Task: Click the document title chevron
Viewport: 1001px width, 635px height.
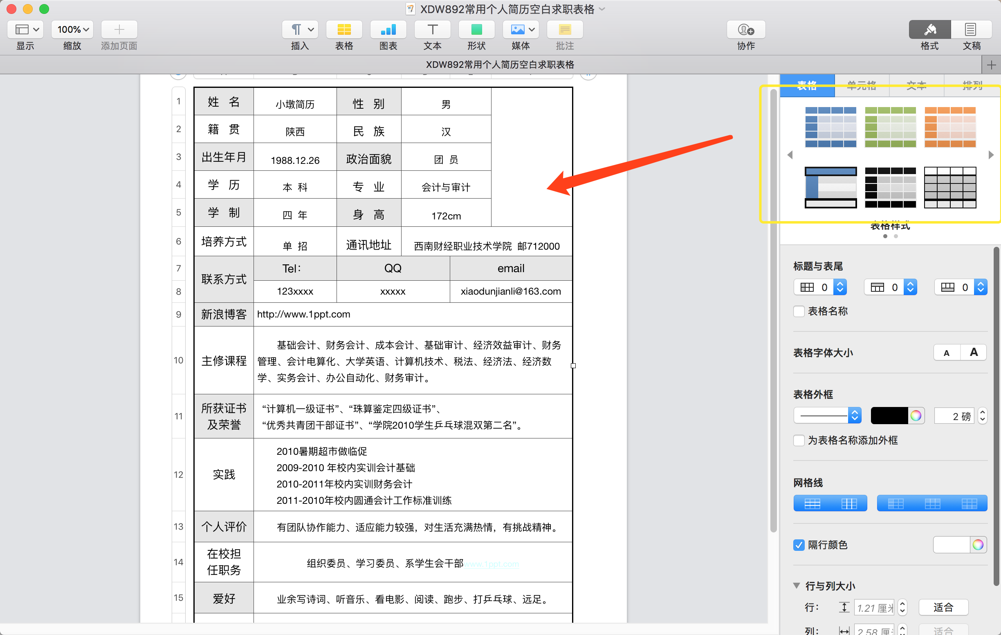Action: pos(601,9)
